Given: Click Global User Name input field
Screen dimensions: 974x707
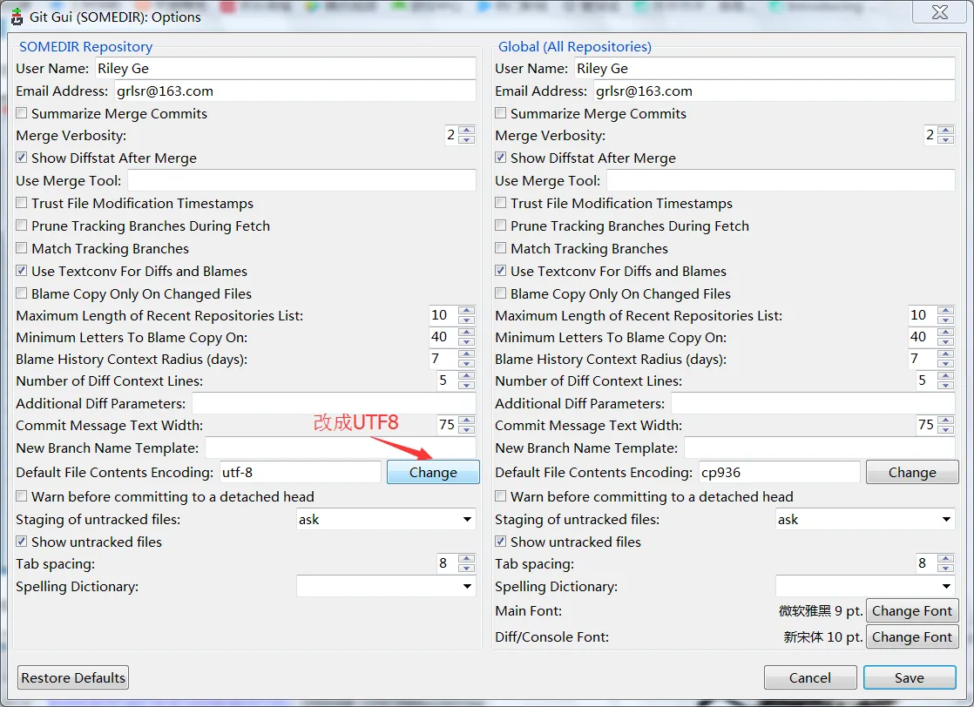Looking at the screenshot, I should coord(764,68).
